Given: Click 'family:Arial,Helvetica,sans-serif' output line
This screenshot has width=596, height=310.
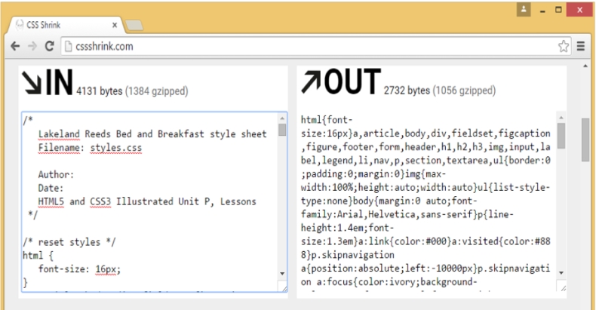Looking at the screenshot, I should coord(407,214).
